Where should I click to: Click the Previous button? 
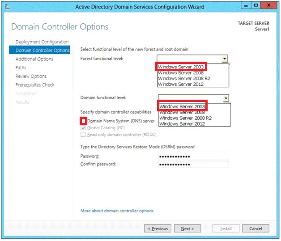click(x=158, y=228)
